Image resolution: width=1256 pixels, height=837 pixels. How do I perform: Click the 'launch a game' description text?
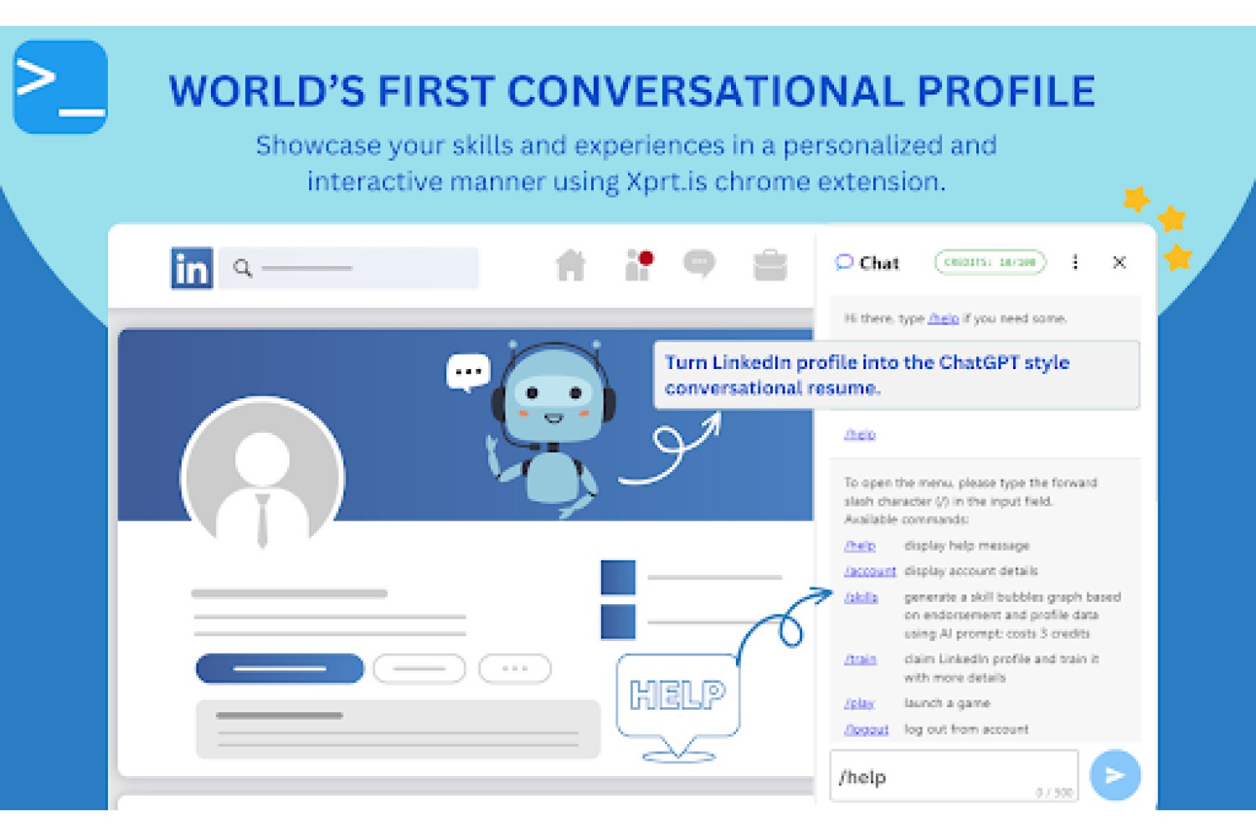tap(947, 703)
